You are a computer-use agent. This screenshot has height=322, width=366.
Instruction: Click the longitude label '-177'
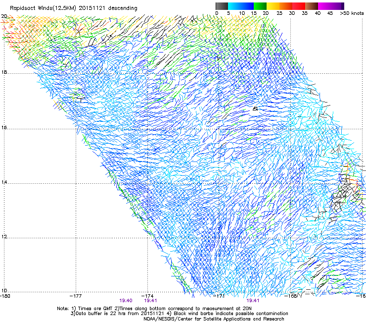pos(76,296)
